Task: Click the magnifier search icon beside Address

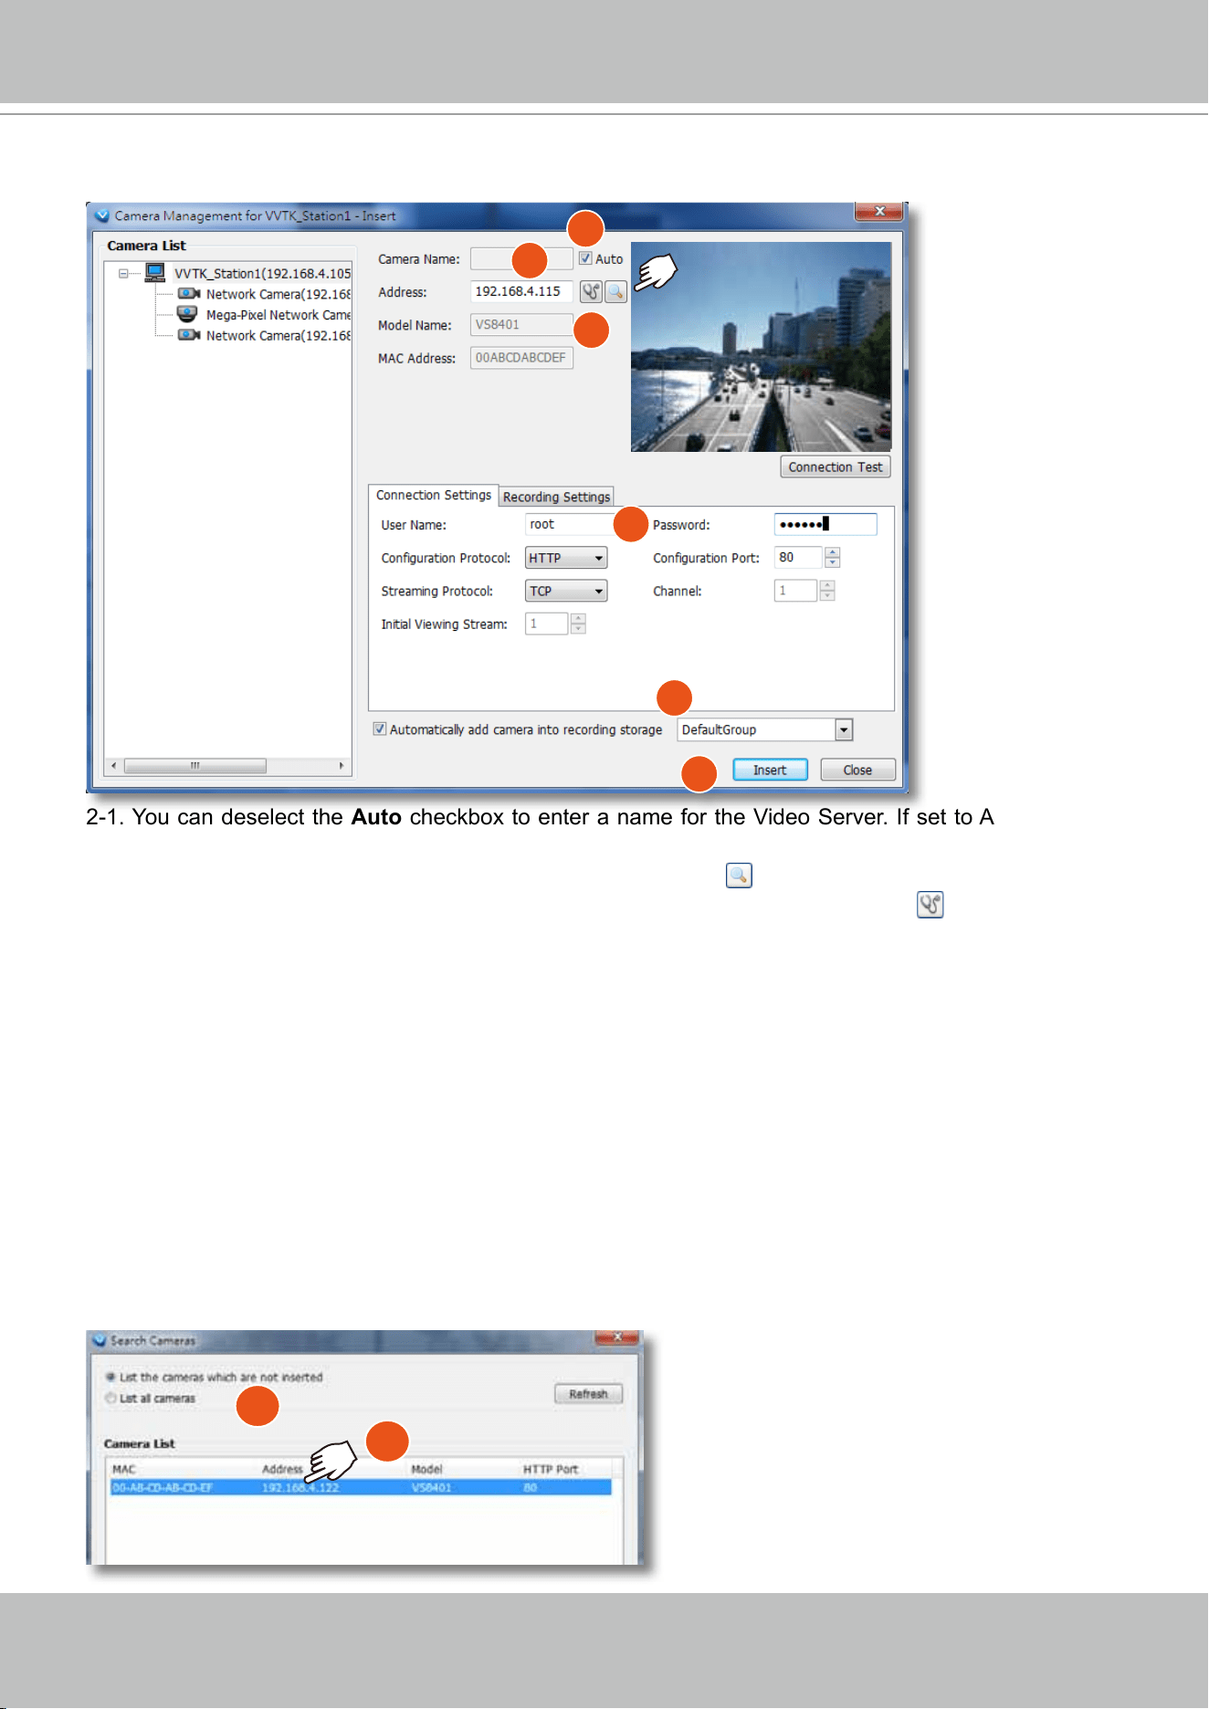Action: pyautogui.click(x=615, y=292)
